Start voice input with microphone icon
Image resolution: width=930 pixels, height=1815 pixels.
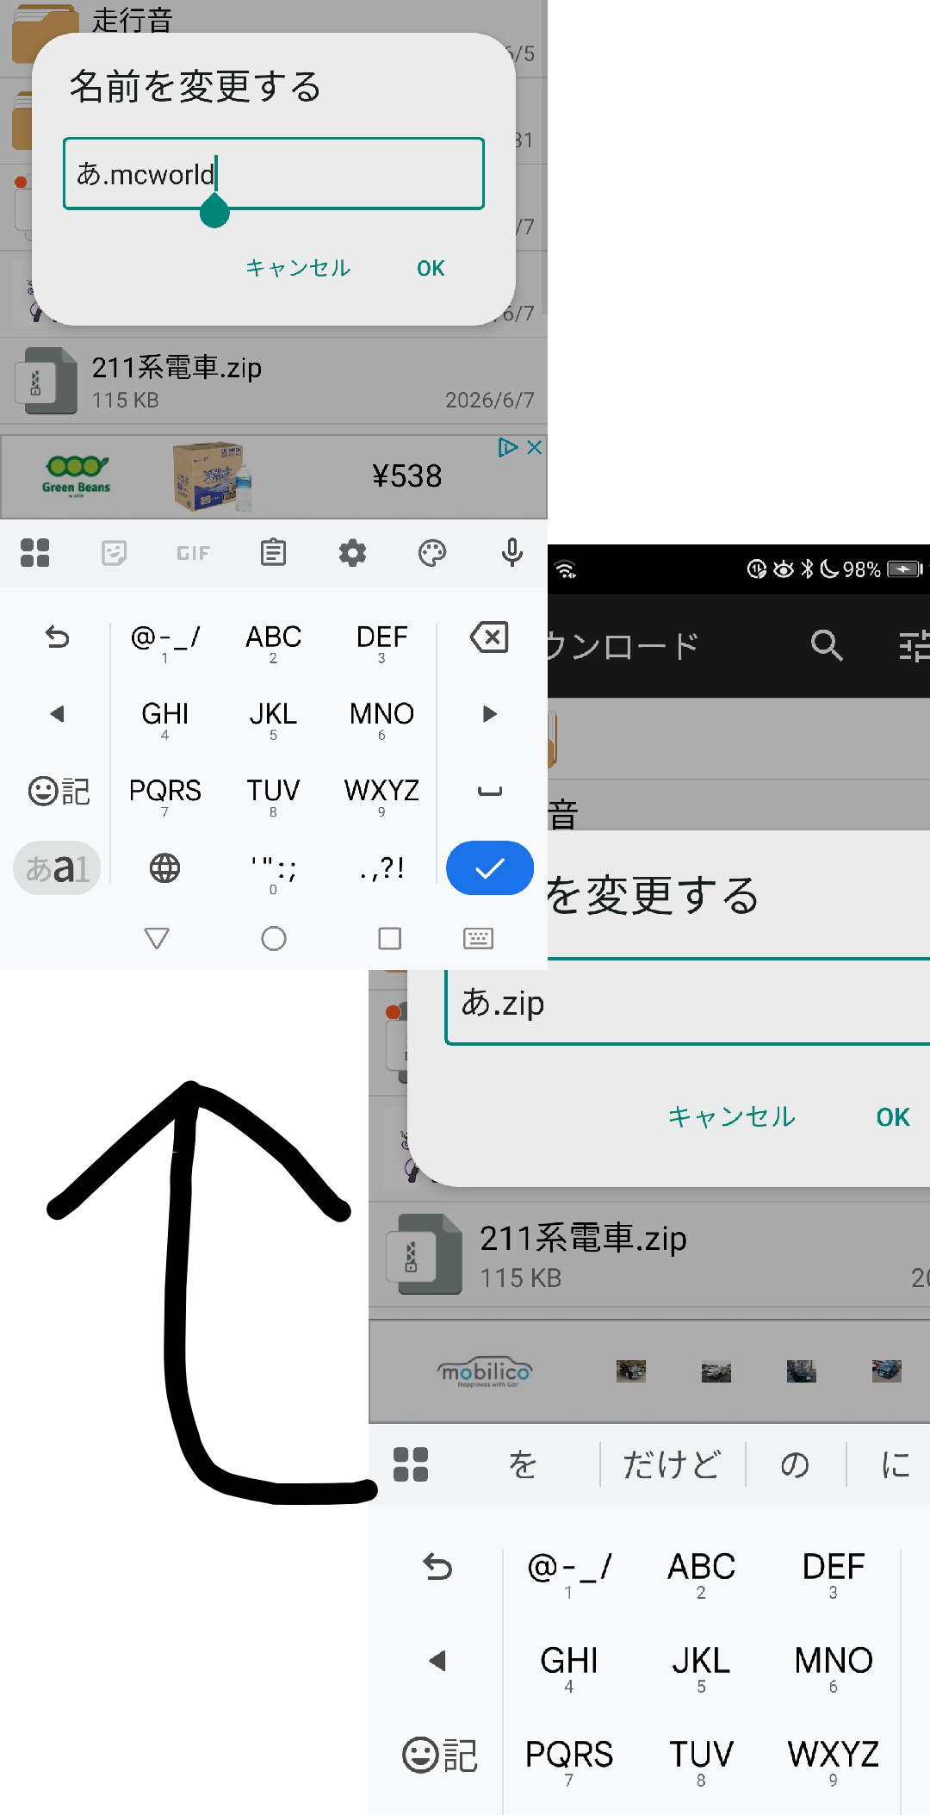[512, 552]
